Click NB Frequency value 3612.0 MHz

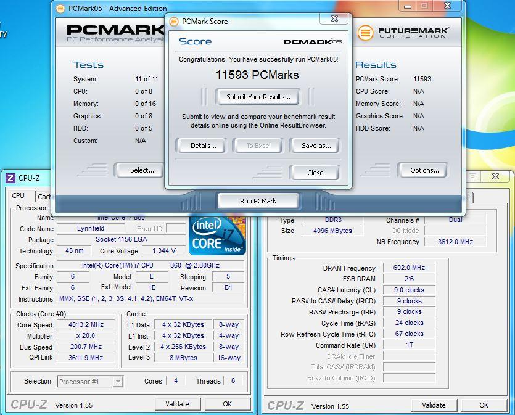[455, 242]
